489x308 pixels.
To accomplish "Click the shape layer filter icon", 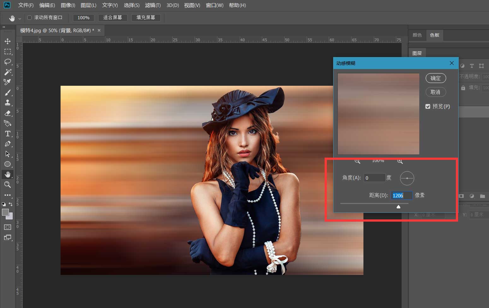I will pos(481,66).
